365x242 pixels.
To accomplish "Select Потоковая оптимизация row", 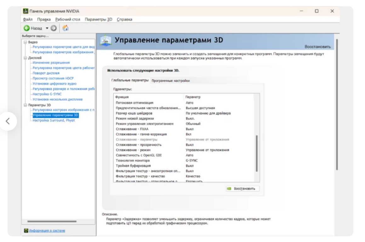I will coord(184,103).
